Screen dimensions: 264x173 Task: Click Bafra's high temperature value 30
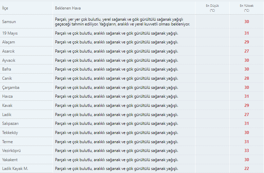(x=247, y=69)
